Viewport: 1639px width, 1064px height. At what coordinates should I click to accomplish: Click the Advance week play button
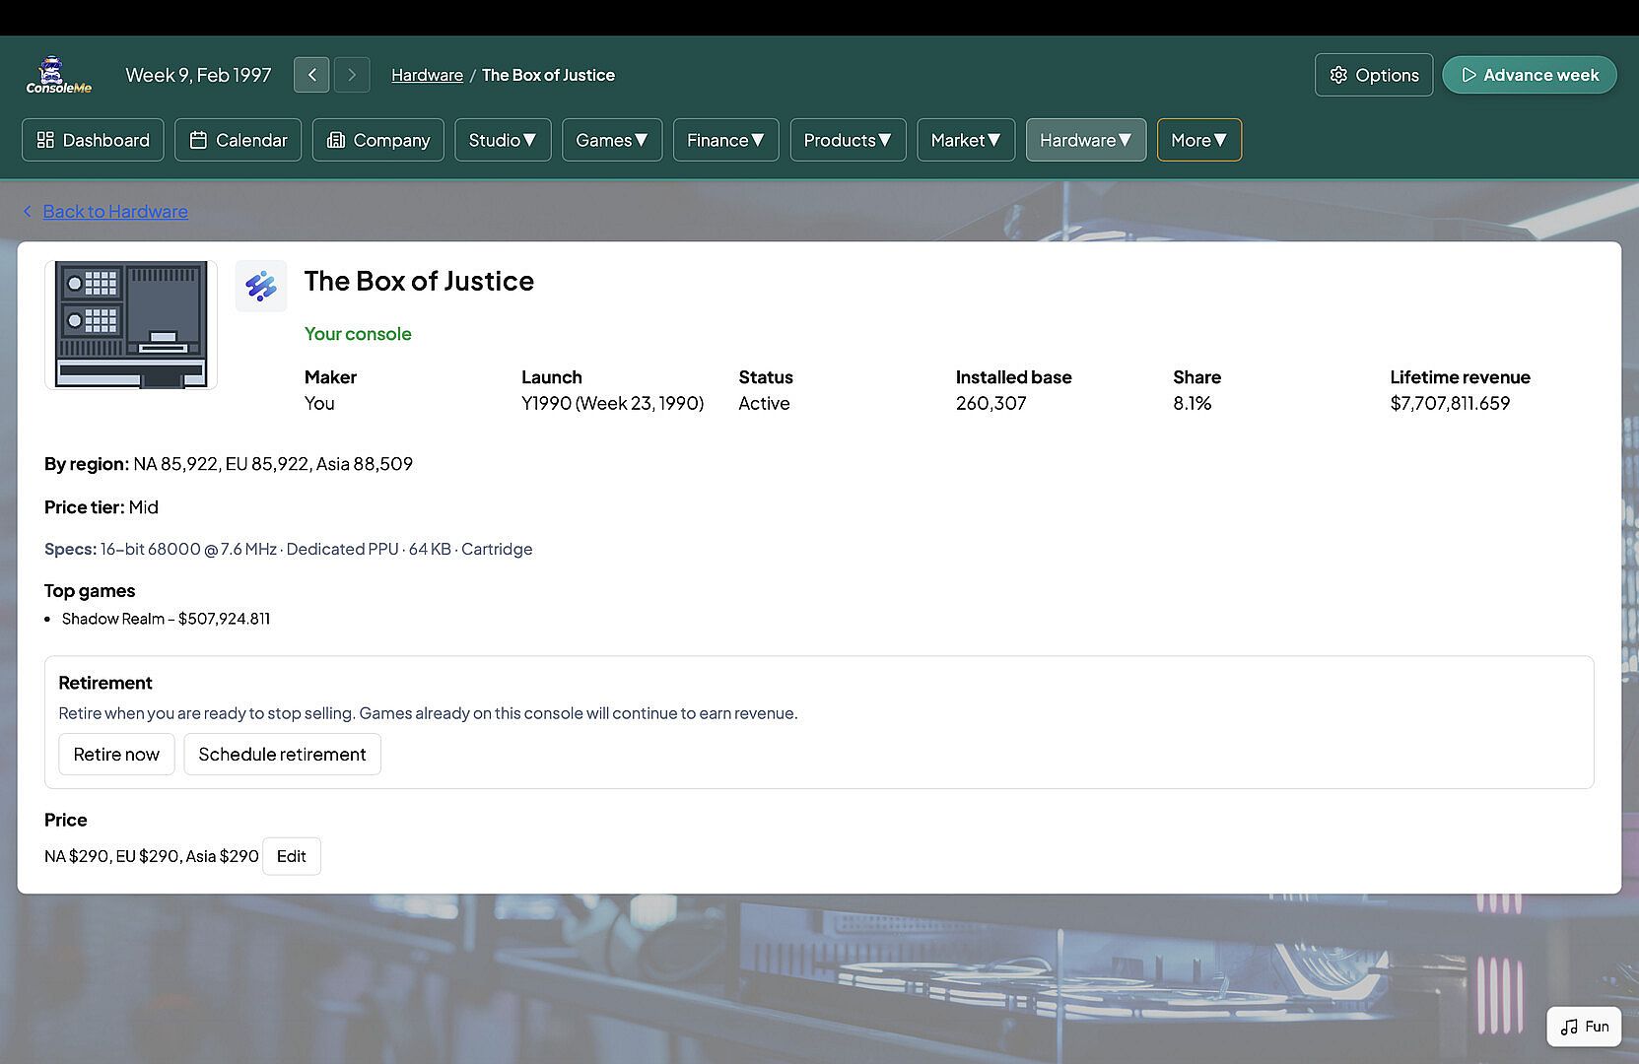tap(1529, 75)
